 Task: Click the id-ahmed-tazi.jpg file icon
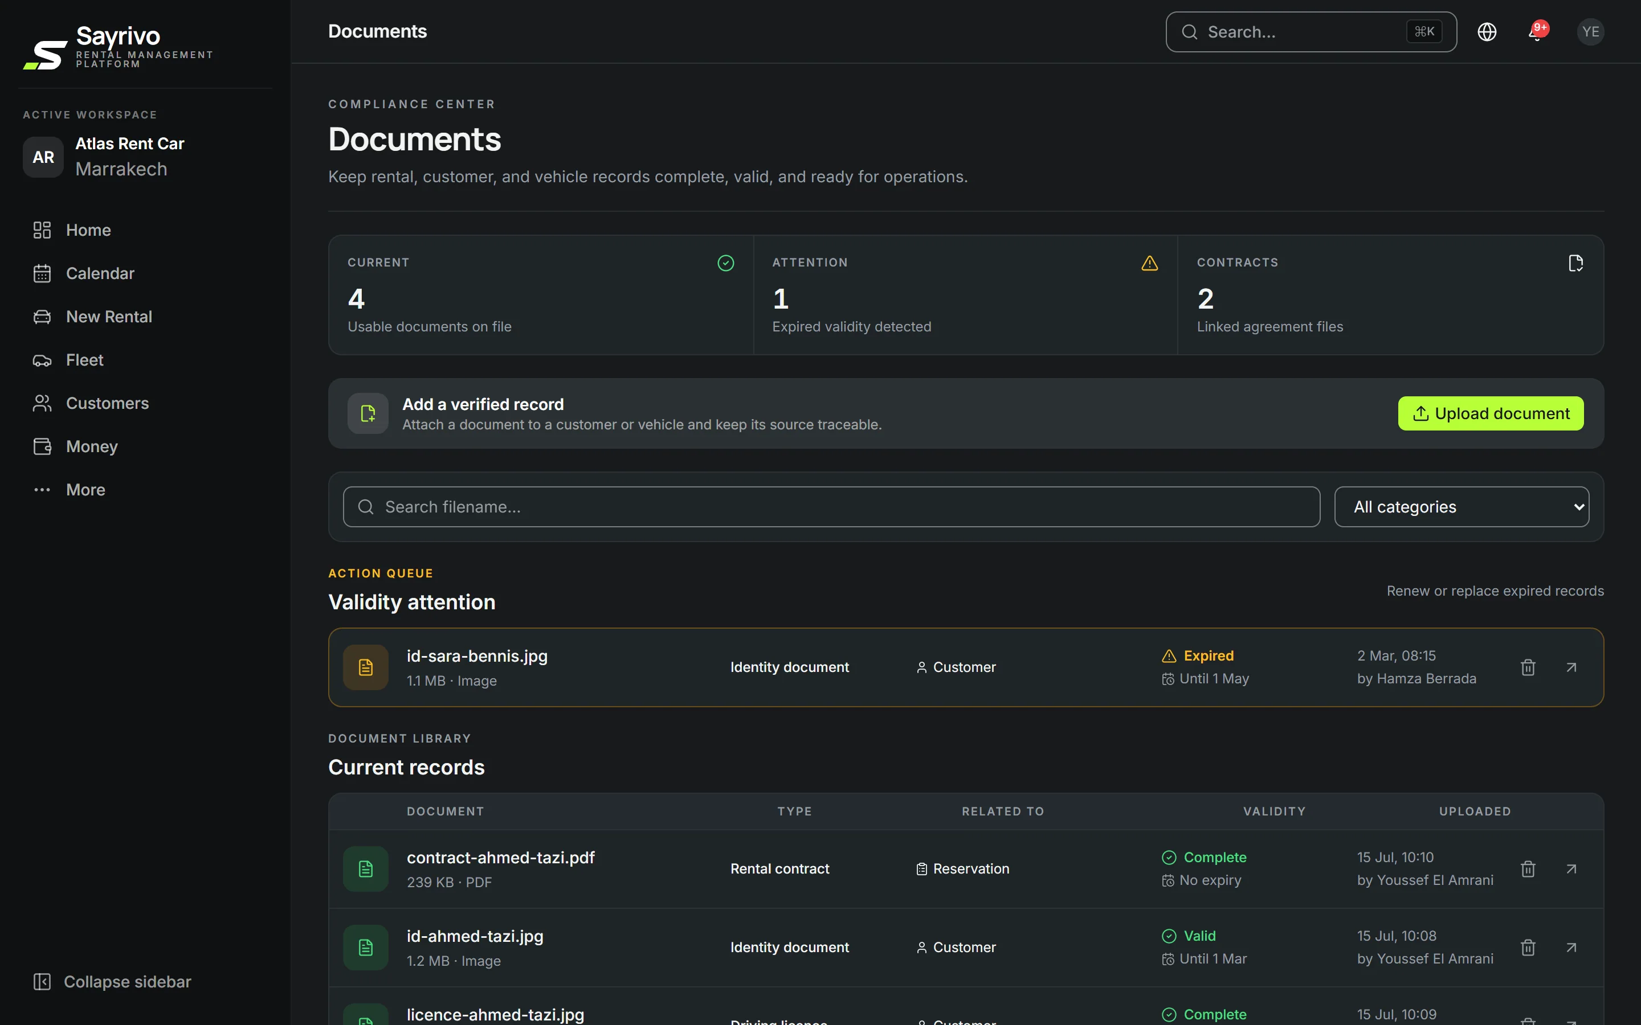[365, 947]
